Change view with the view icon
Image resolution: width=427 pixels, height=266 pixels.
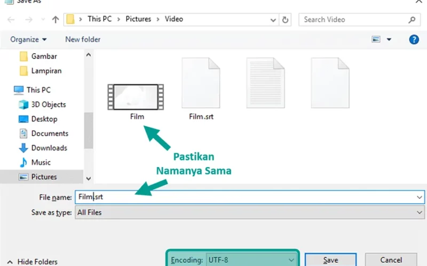(376, 39)
